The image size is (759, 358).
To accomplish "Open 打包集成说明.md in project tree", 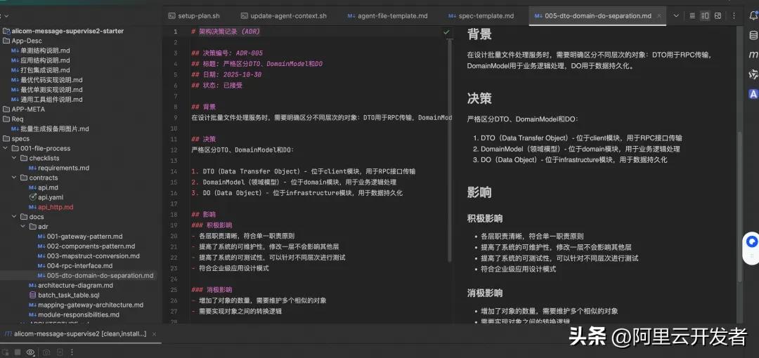I will (x=41, y=70).
